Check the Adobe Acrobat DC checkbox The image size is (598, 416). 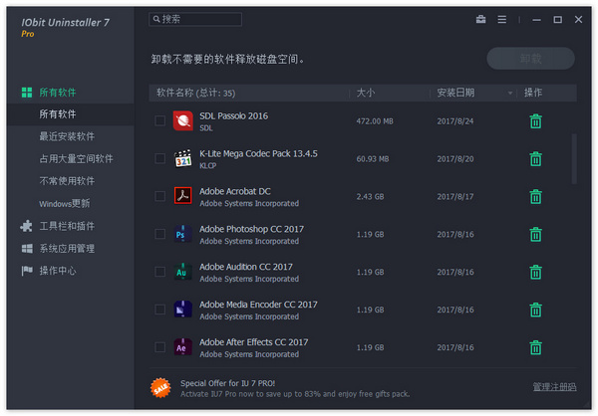point(160,196)
